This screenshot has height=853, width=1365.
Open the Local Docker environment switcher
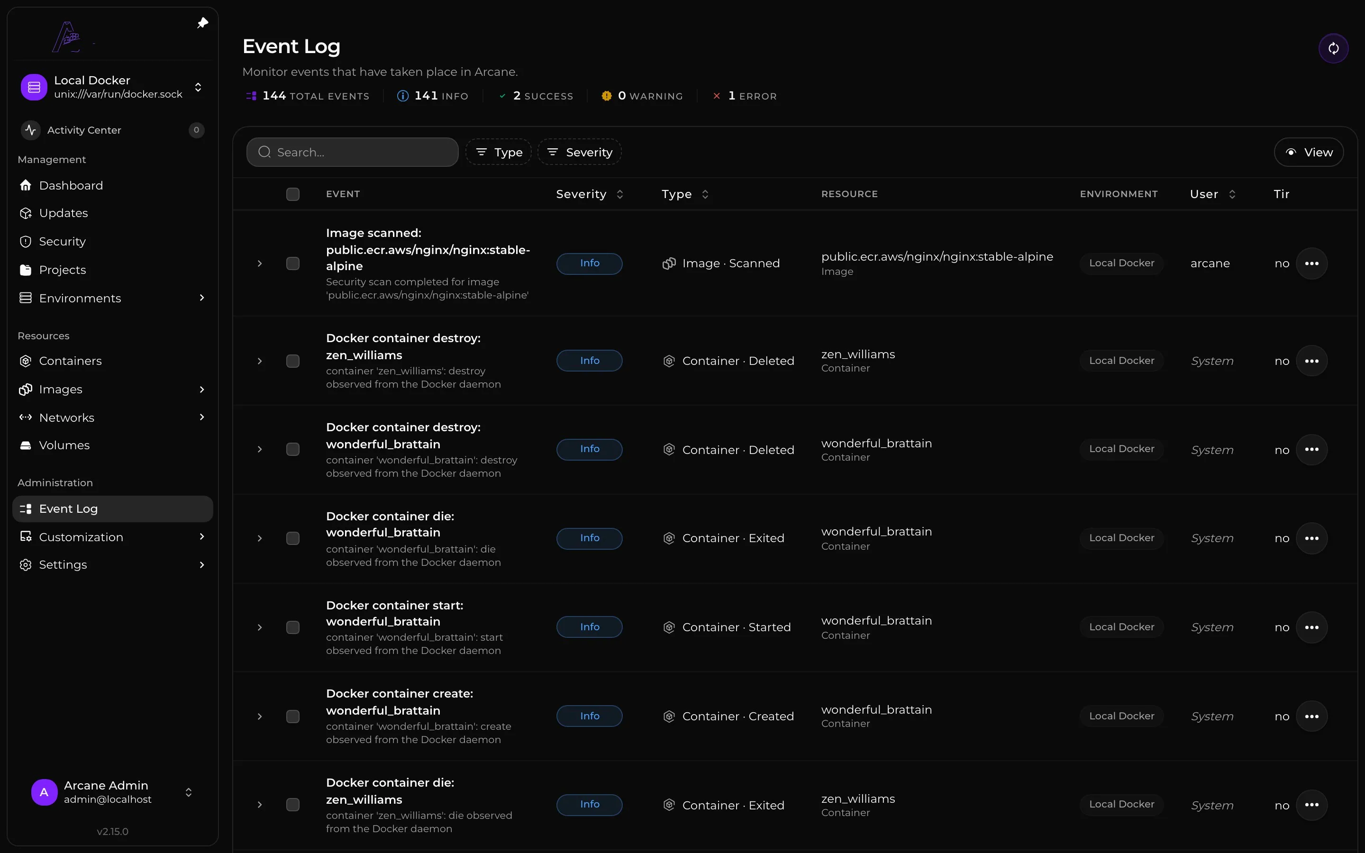coord(113,88)
